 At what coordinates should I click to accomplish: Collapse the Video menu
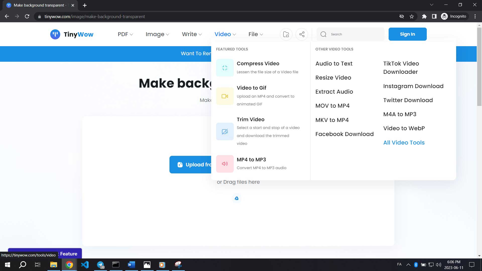coord(225,34)
